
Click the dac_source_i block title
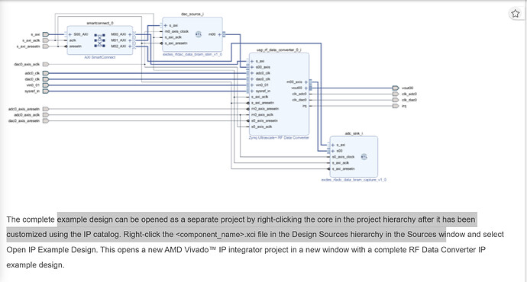pyautogui.click(x=192, y=14)
